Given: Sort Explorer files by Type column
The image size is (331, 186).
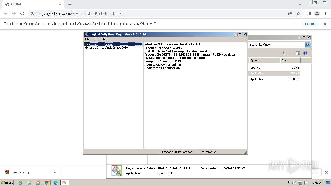Looking at the screenshot, I should point(265,60).
